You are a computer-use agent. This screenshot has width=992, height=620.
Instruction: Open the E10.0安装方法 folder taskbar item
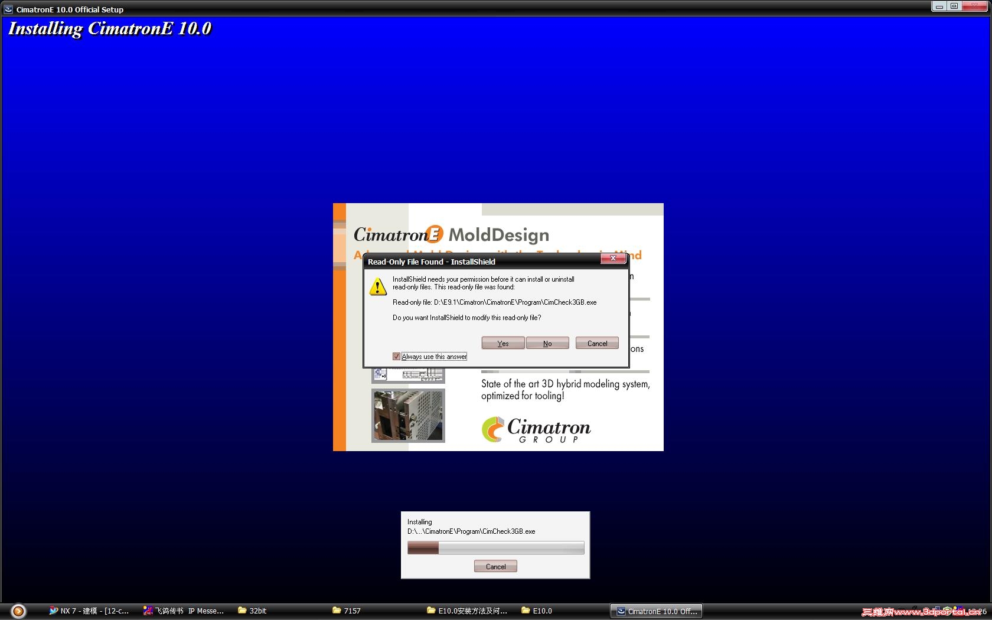tap(467, 611)
